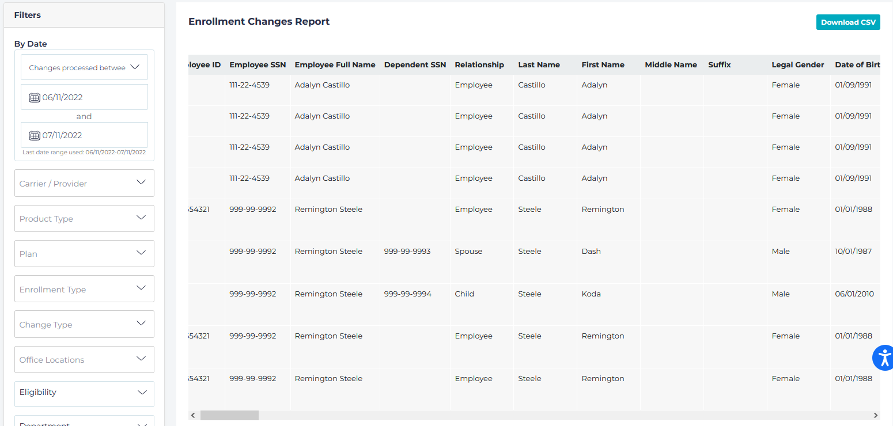Click calendar icon beside 06/11/2022 start date
The height and width of the screenshot is (426, 893).
35,97
